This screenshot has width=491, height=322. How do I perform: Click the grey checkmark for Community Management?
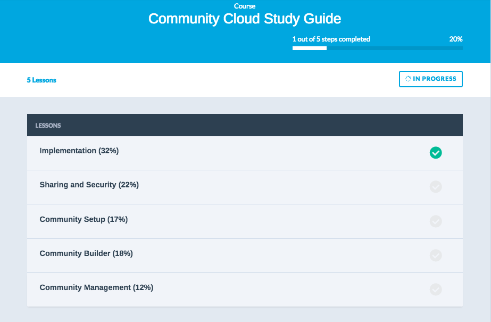click(436, 290)
